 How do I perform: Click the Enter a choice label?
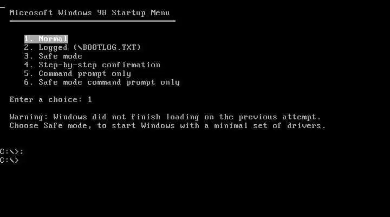[x=45, y=100]
